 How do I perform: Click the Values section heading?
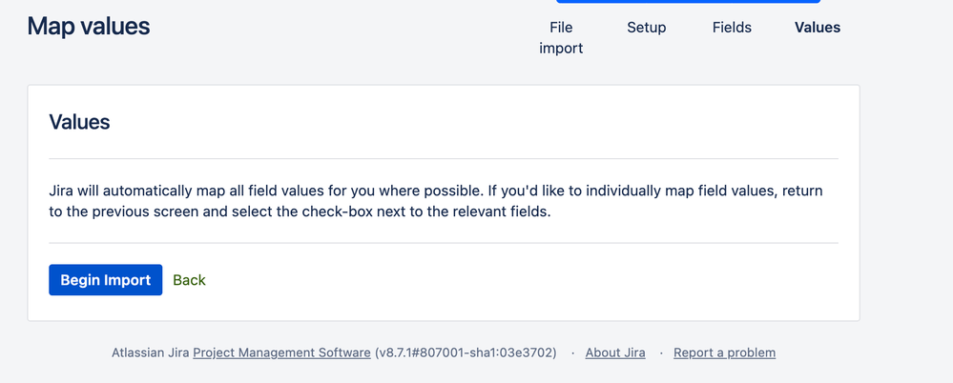click(x=79, y=122)
